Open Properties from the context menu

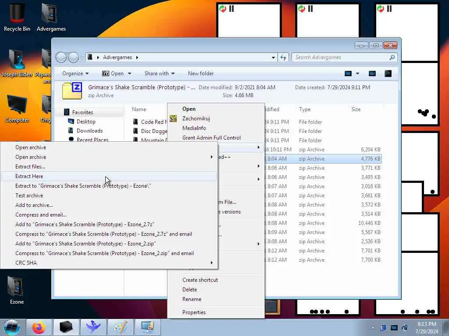coord(216,312)
